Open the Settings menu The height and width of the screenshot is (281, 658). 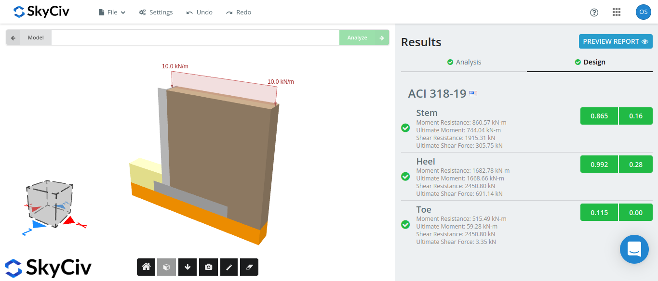click(156, 13)
